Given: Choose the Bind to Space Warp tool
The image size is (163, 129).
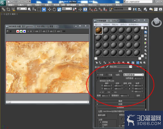Looking at the screenshot, I should (x=13, y=9).
